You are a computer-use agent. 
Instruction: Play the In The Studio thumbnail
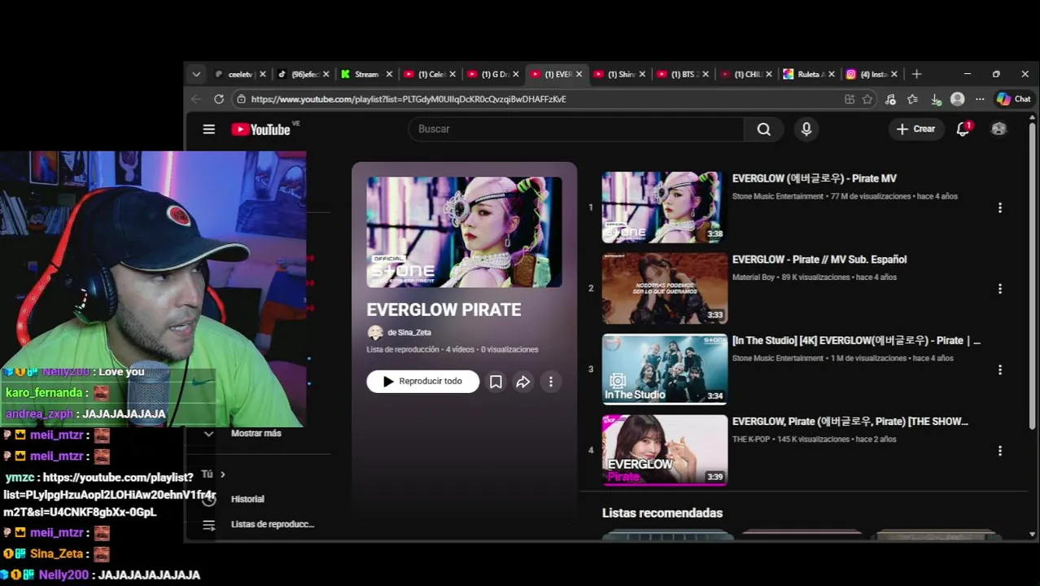point(665,369)
